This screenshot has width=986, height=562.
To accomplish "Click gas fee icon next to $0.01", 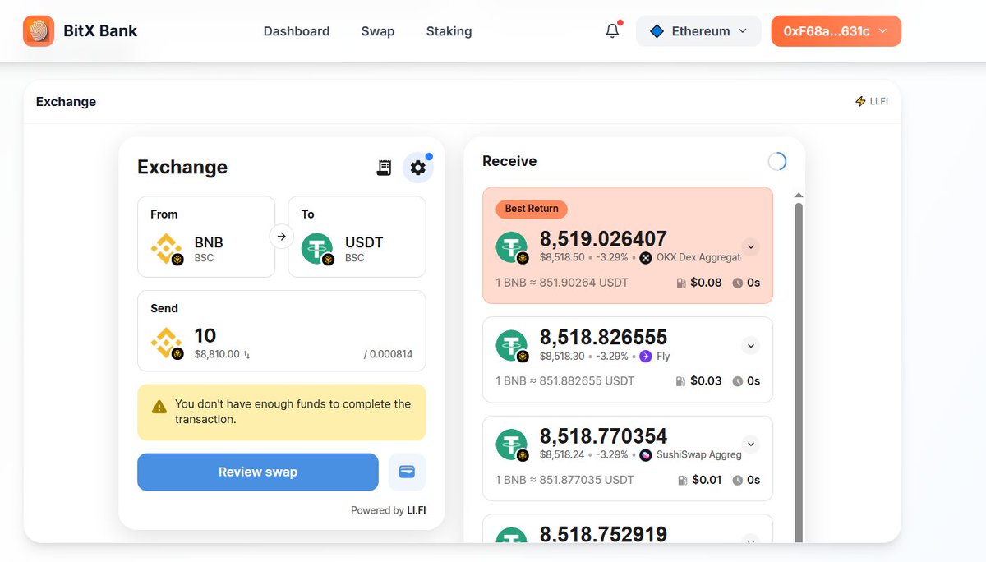I will [x=682, y=480].
